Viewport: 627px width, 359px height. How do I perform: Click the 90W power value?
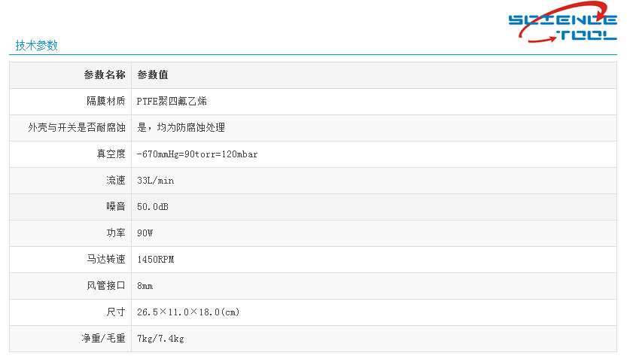coord(145,233)
